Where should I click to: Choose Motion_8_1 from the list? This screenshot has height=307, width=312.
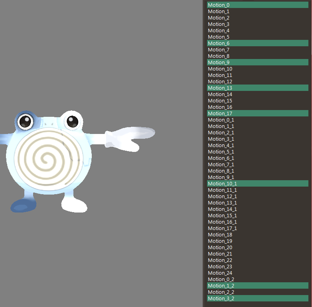(x=257, y=171)
